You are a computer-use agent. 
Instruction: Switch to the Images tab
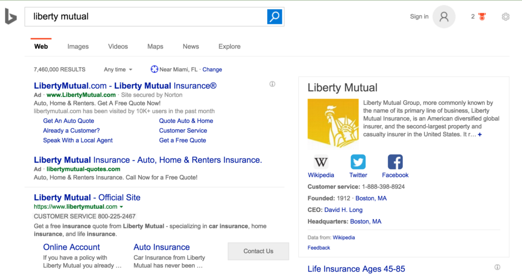pos(78,46)
